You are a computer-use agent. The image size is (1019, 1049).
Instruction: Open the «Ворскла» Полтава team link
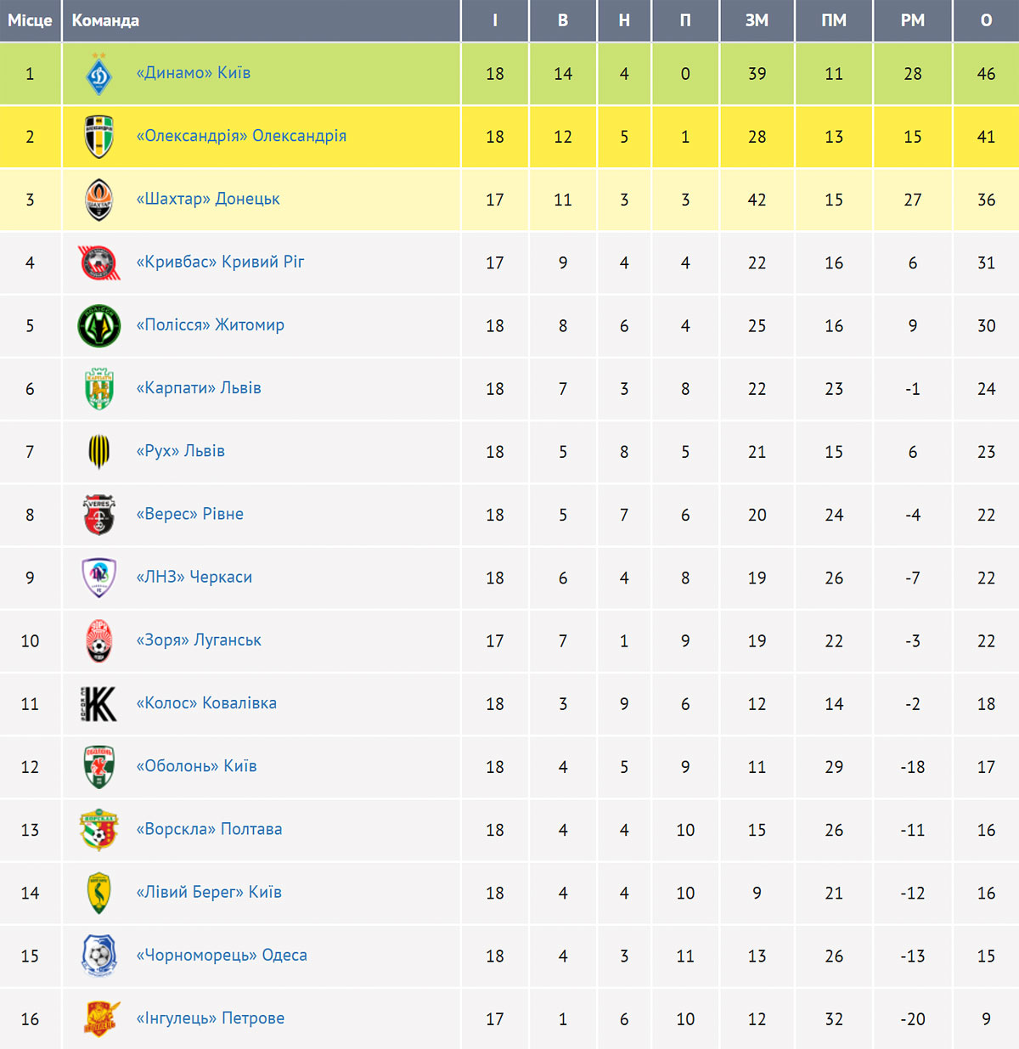(x=209, y=829)
